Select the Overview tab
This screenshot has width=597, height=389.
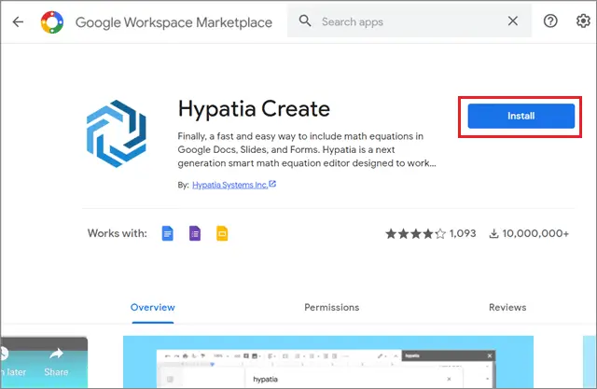153,307
